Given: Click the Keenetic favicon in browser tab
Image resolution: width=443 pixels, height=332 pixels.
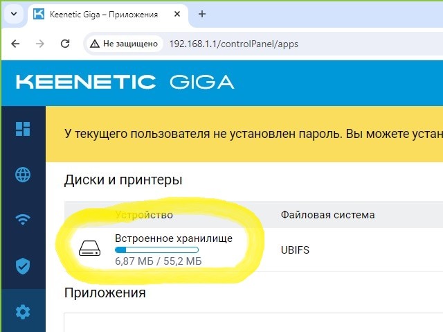Looking at the screenshot, I should [x=39, y=14].
